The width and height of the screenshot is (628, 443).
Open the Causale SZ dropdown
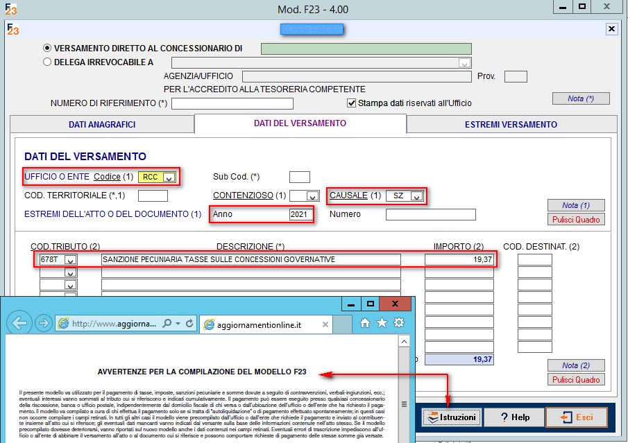pos(416,196)
